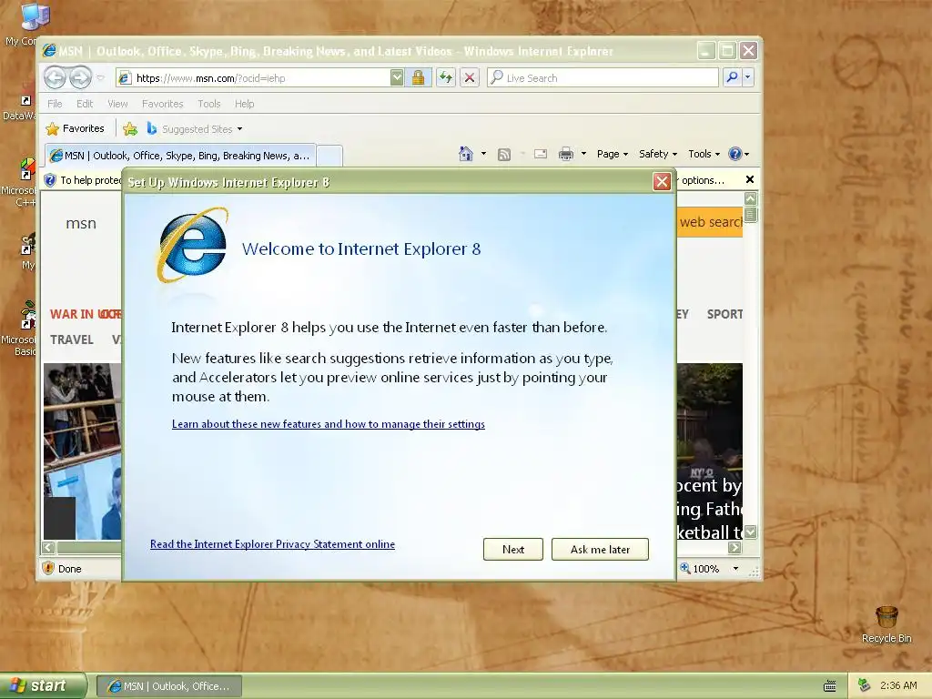Expand the Home button dropdown arrow
932x699 pixels.
[x=483, y=154]
